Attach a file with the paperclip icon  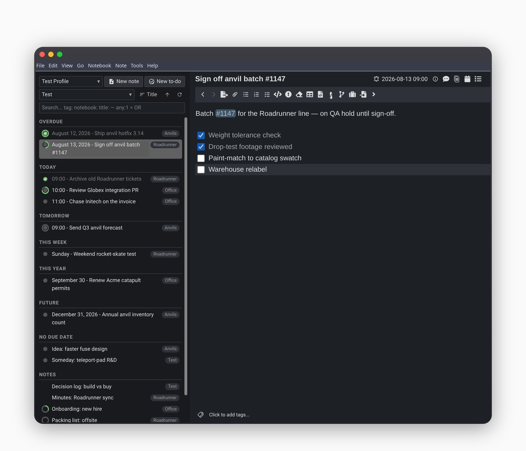[x=235, y=95]
